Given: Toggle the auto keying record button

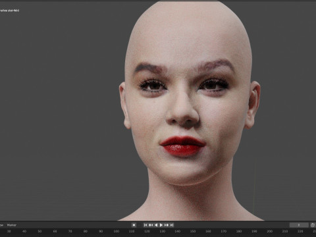Looking at the screenshot, I should [134, 225].
